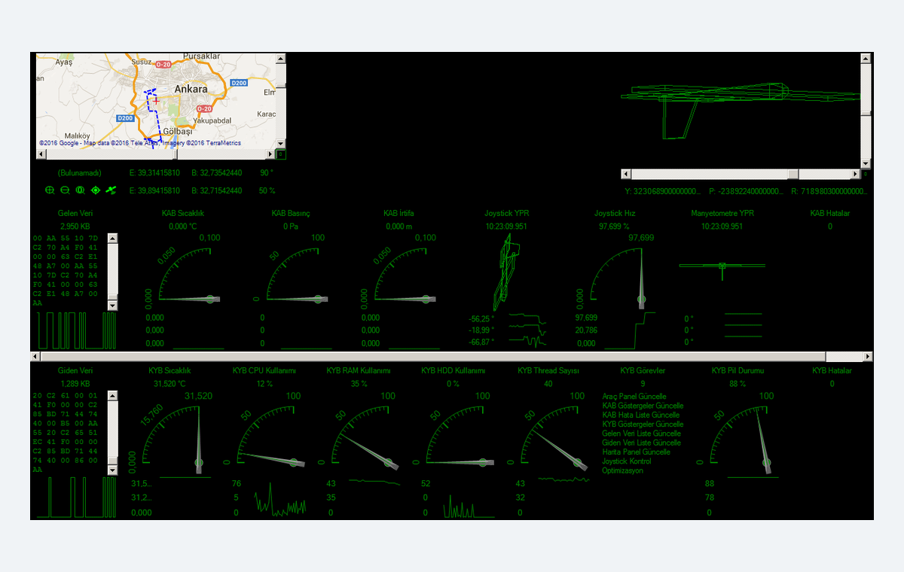The image size is (904, 572).
Task: Select the 'Giden Veri Liste Güncelle' task entry
Action: click(642, 443)
